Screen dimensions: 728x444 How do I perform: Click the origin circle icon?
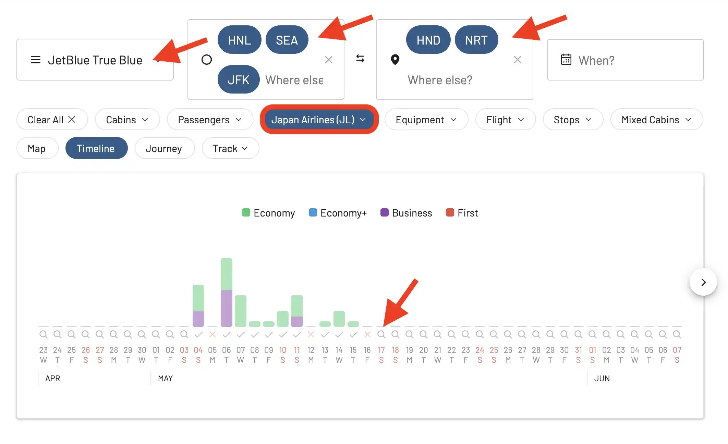point(207,60)
